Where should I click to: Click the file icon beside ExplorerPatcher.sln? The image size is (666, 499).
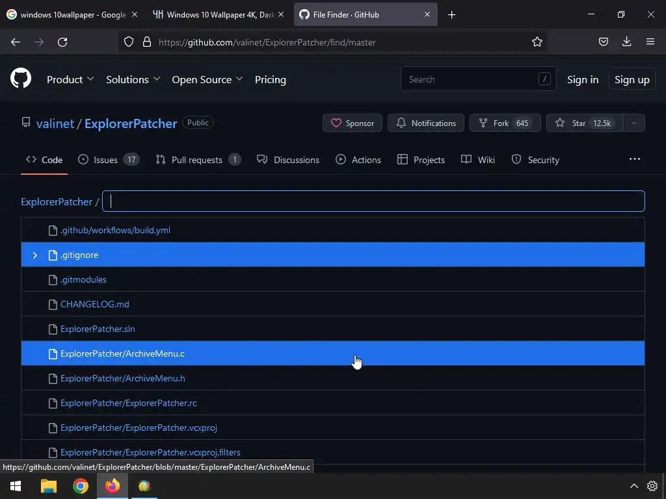53,329
